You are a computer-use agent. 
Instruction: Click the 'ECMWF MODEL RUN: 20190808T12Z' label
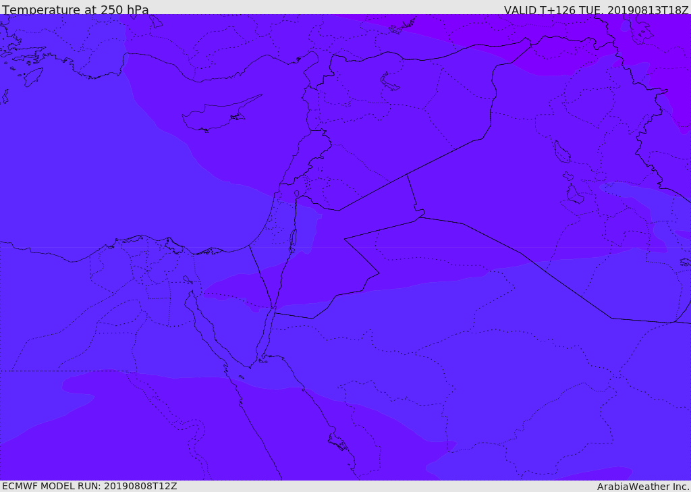tap(90, 486)
